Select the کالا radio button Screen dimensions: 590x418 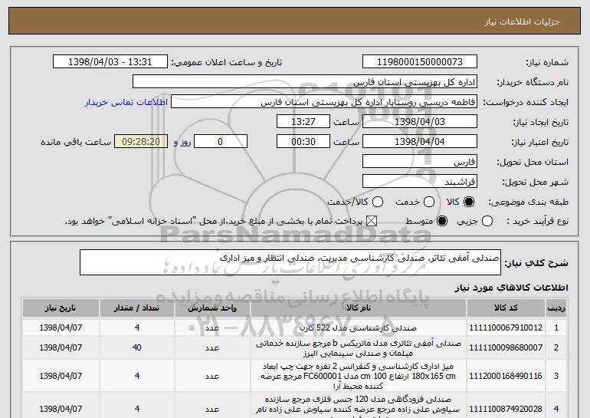(469, 202)
